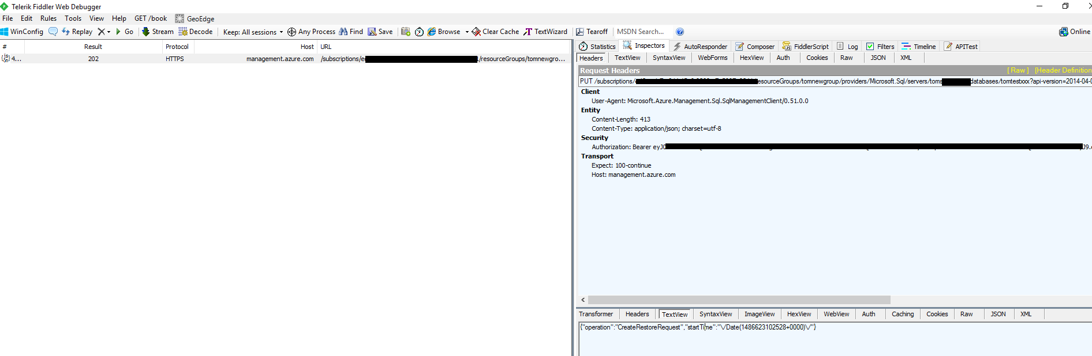Save sessions using Save toolbar button
The height and width of the screenshot is (356, 1092).
pos(380,32)
